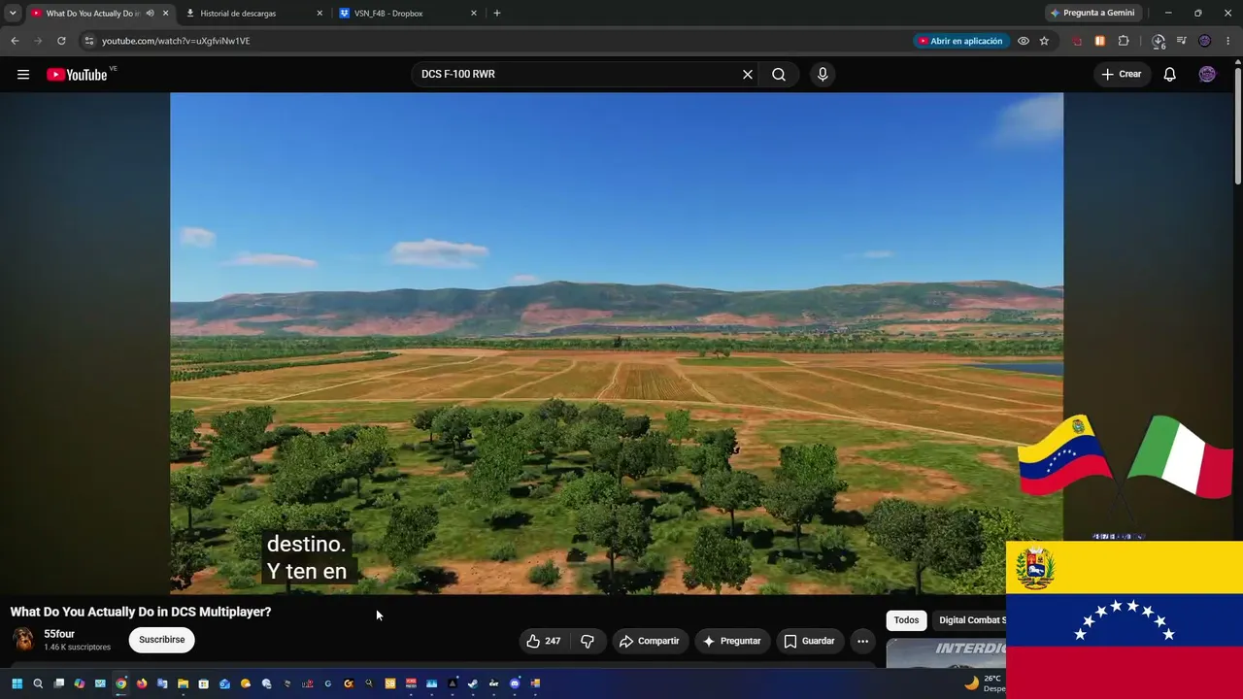Run search with the magnifier button
Screen dimensions: 1243x699
click(779, 75)
